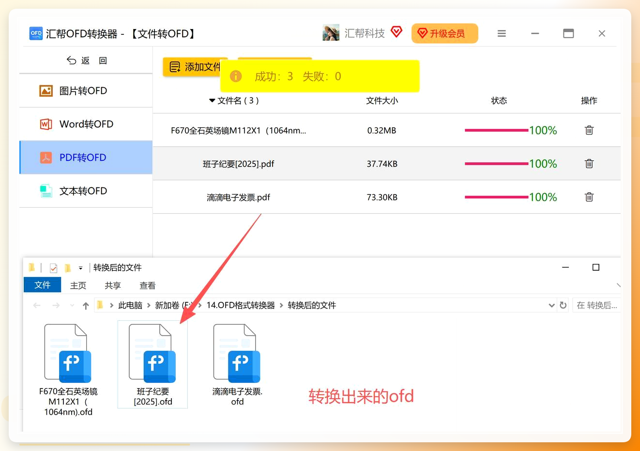640x451 pixels.
Task: Click the Explorer forward navigation arrow
Action: [56, 305]
